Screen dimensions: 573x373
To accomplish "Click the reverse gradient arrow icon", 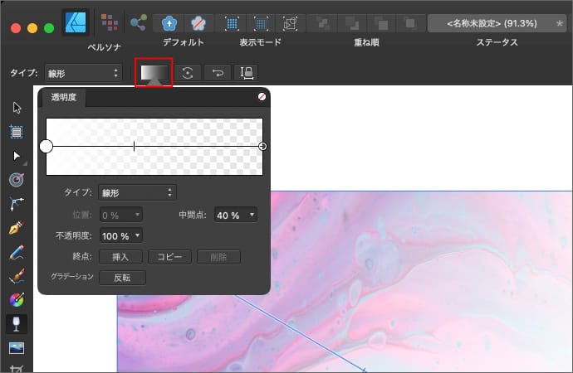I will pyautogui.click(x=218, y=73).
